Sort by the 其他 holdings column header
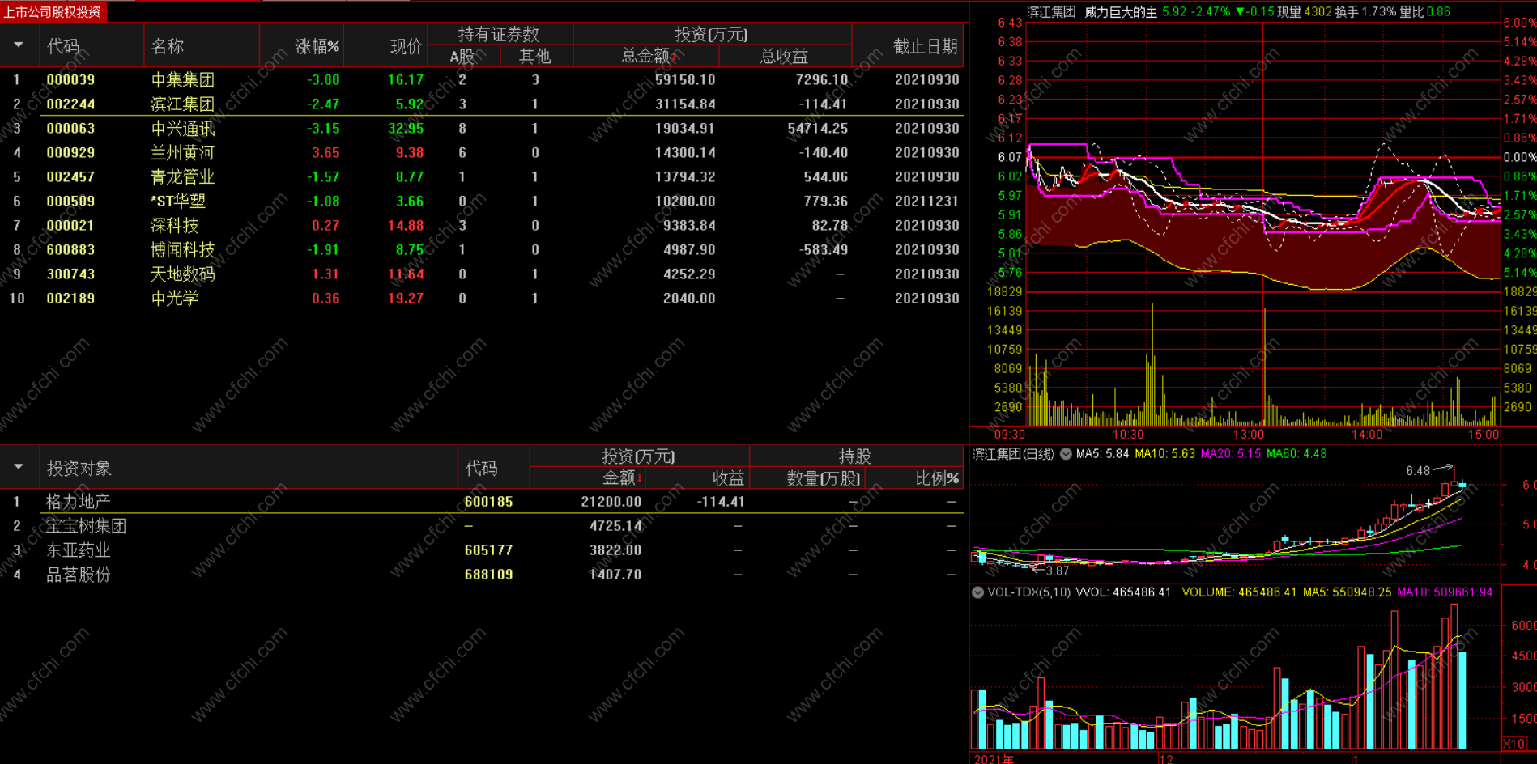 (534, 56)
